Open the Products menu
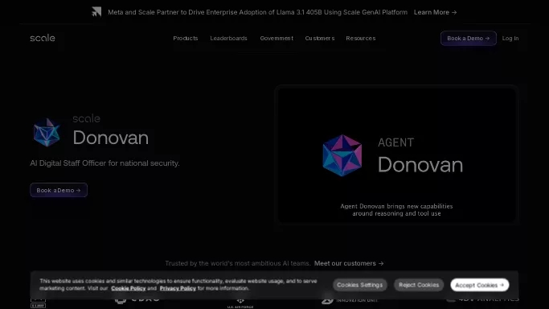This screenshot has width=549, height=309. 186,38
